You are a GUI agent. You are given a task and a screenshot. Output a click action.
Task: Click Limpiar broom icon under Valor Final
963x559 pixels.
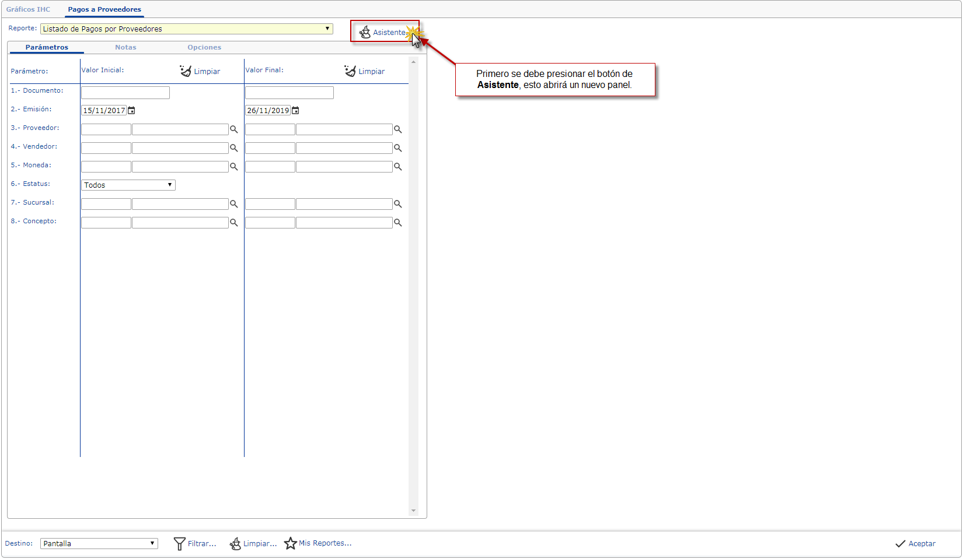tap(350, 71)
